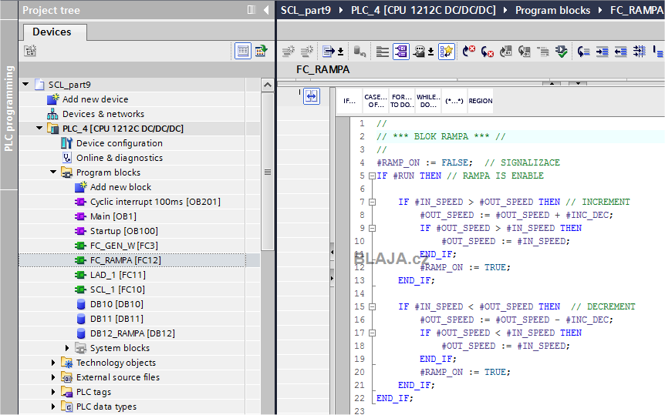Collapse the code fold at IF #RUN line

point(372,176)
